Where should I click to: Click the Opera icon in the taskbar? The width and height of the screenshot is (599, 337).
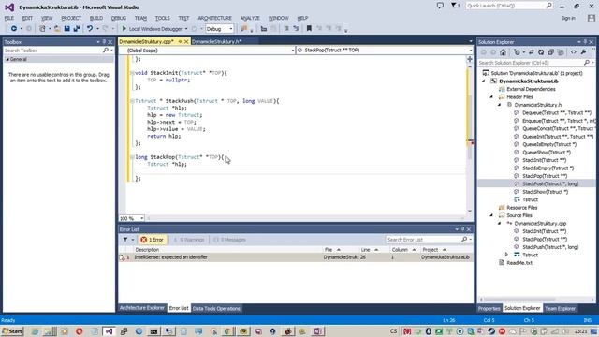pyautogui.click(x=79, y=331)
